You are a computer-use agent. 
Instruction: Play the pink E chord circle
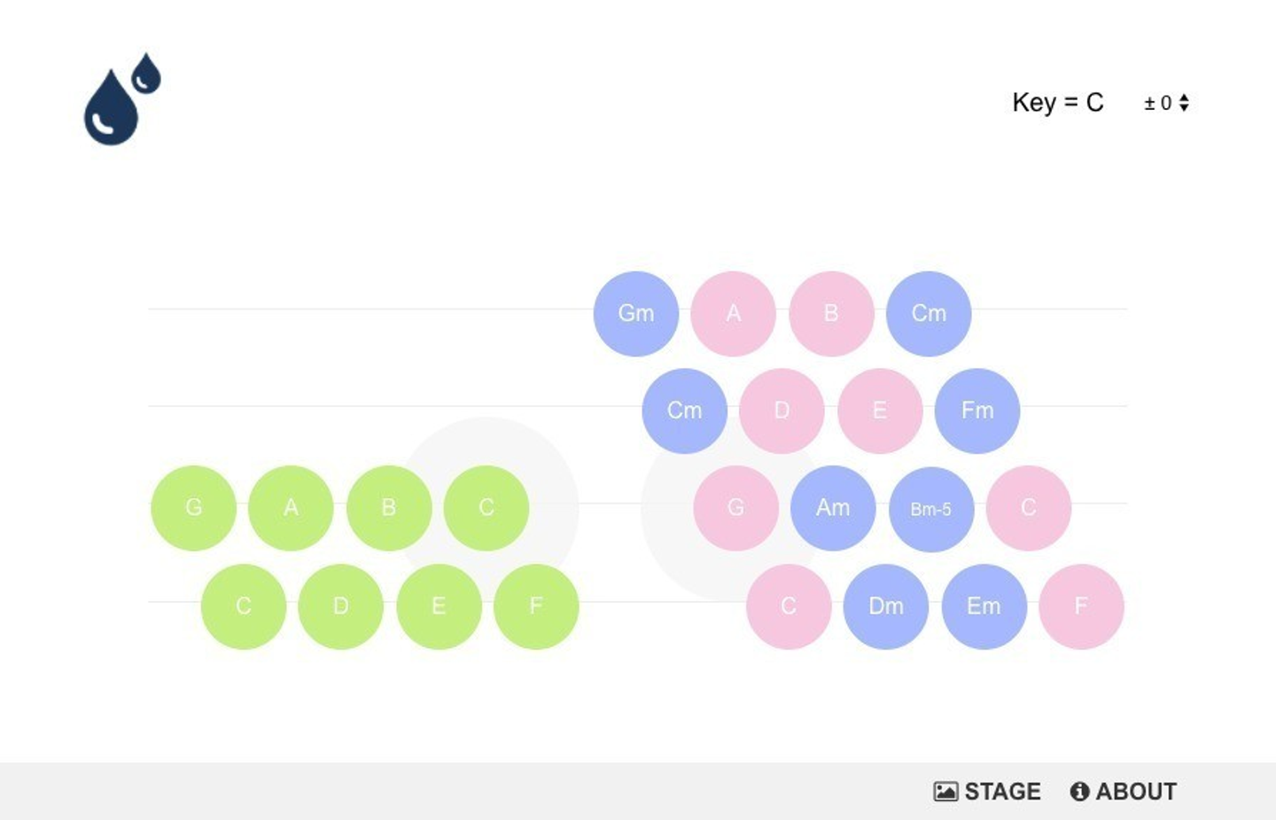coord(880,411)
